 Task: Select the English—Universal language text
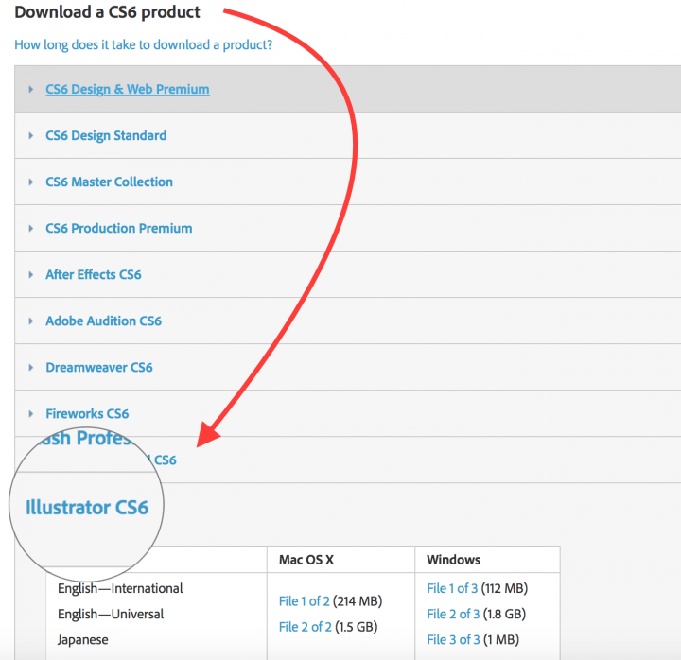(x=111, y=614)
